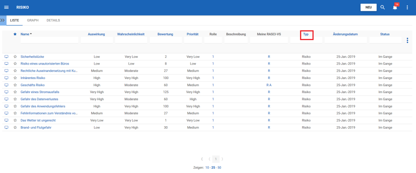Sort by Typ column header
416x173 pixels.
pyautogui.click(x=306, y=34)
